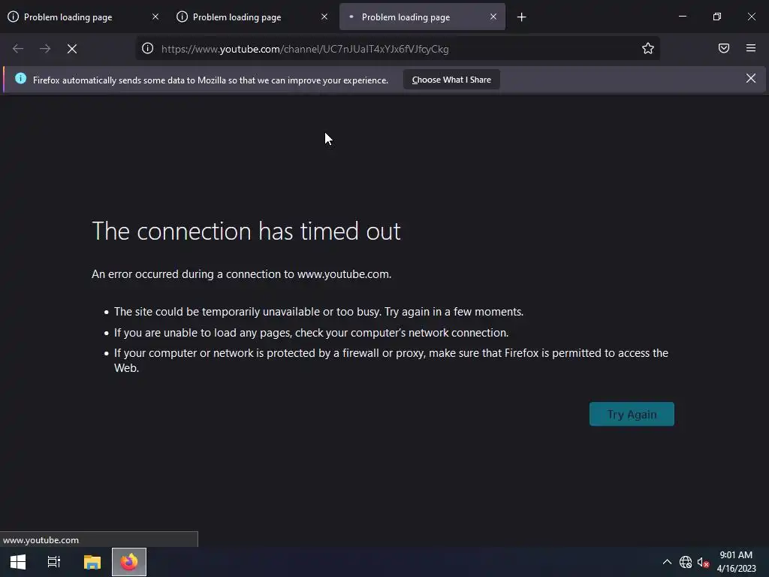Click Choose What I Share button
The image size is (769, 577).
click(x=451, y=80)
